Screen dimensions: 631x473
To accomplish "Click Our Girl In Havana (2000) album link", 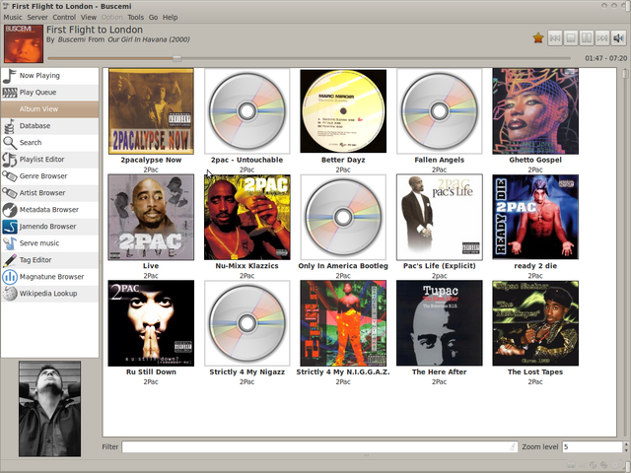I will [149, 39].
